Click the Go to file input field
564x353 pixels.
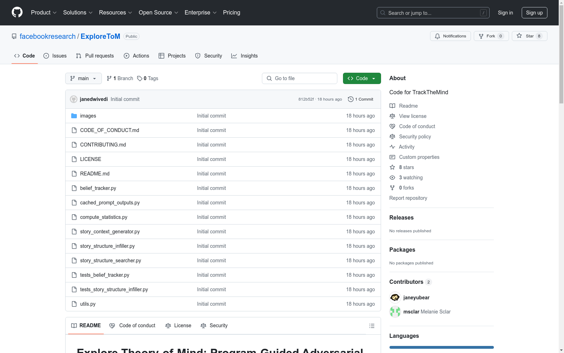click(300, 78)
